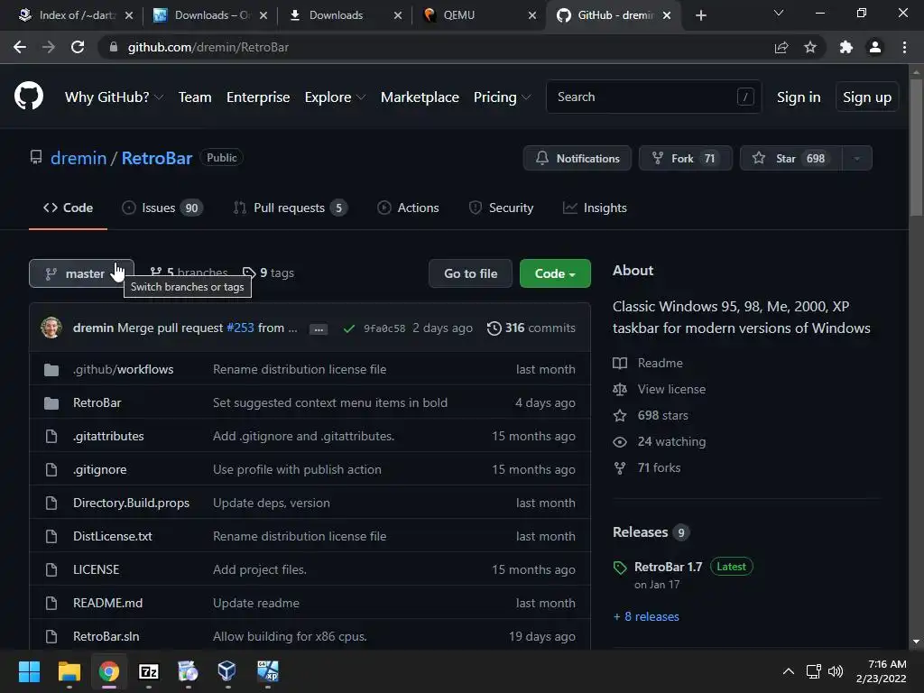Star the RetroBar repository
The image size is (924, 693).
pos(790,158)
